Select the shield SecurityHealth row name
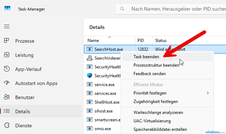The width and height of the screenshot is (226, 134). [x=107, y=75]
